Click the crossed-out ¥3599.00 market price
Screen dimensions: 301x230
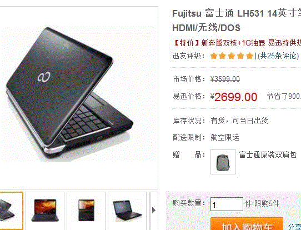[x=225, y=79]
